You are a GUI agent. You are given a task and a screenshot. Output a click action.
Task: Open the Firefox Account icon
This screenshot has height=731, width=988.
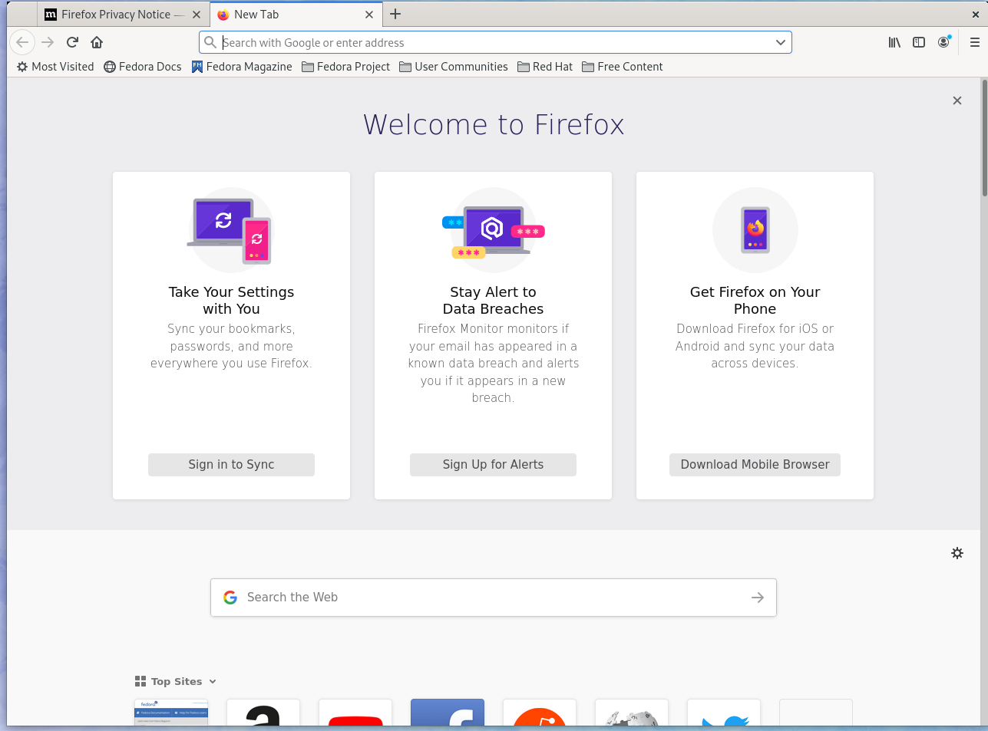click(x=943, y=42)
